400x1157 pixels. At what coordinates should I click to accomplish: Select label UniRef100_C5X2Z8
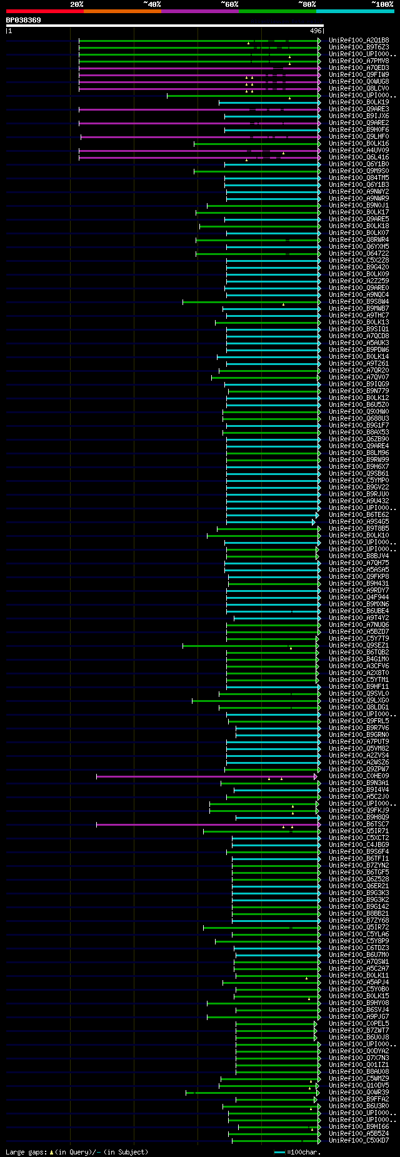(x=359, y=261)
